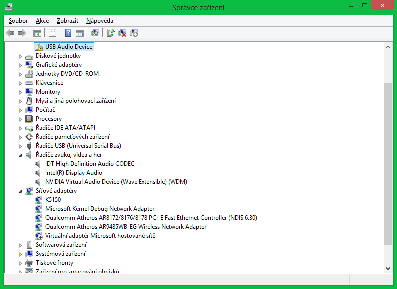Image resolution: width=397 pixels, height=289 pixels.
Task: Open the Properties toolbar button
Action: [x=52, y=33]
